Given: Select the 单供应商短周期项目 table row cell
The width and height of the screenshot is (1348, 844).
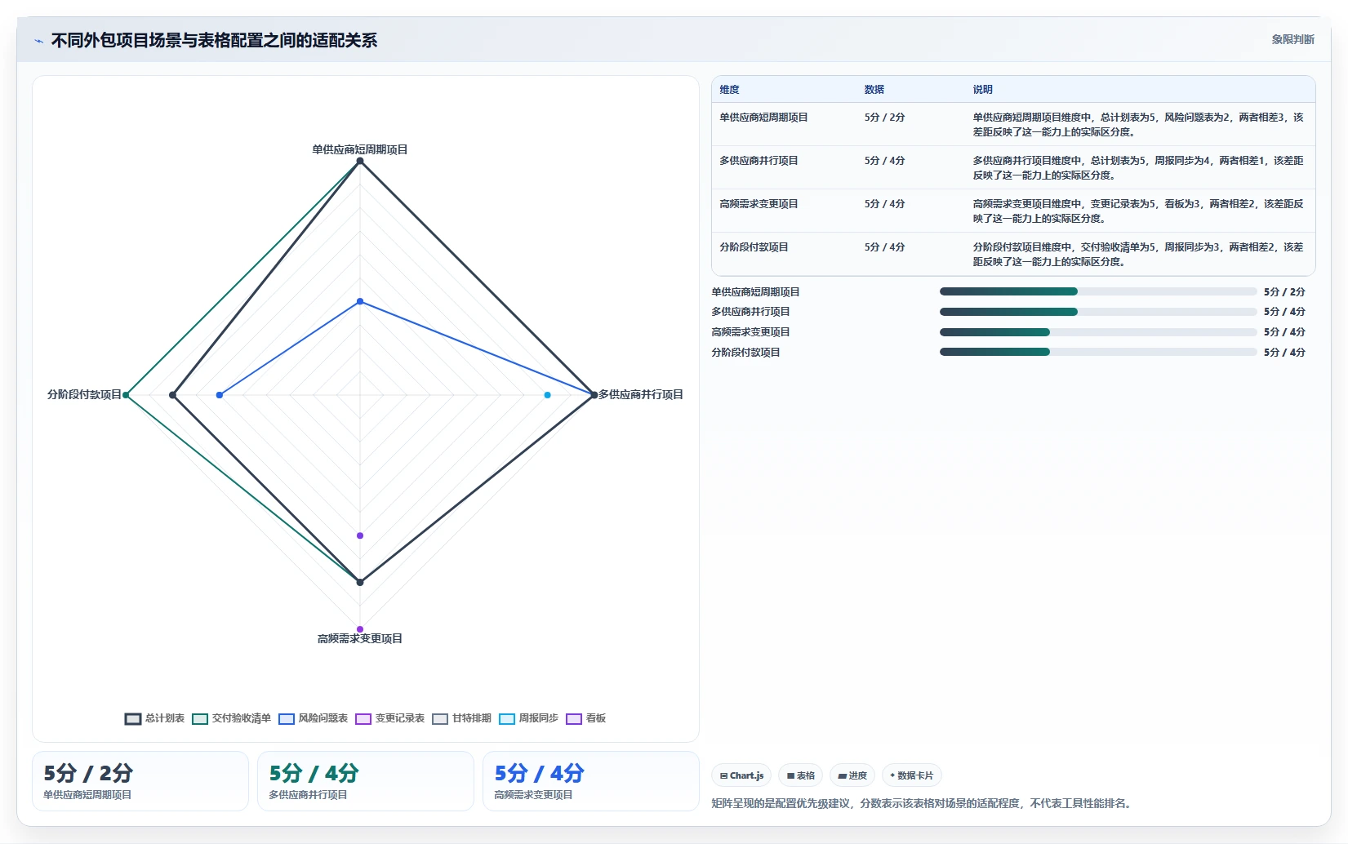Looking at the screenshot, I should [x=763, y=118].
